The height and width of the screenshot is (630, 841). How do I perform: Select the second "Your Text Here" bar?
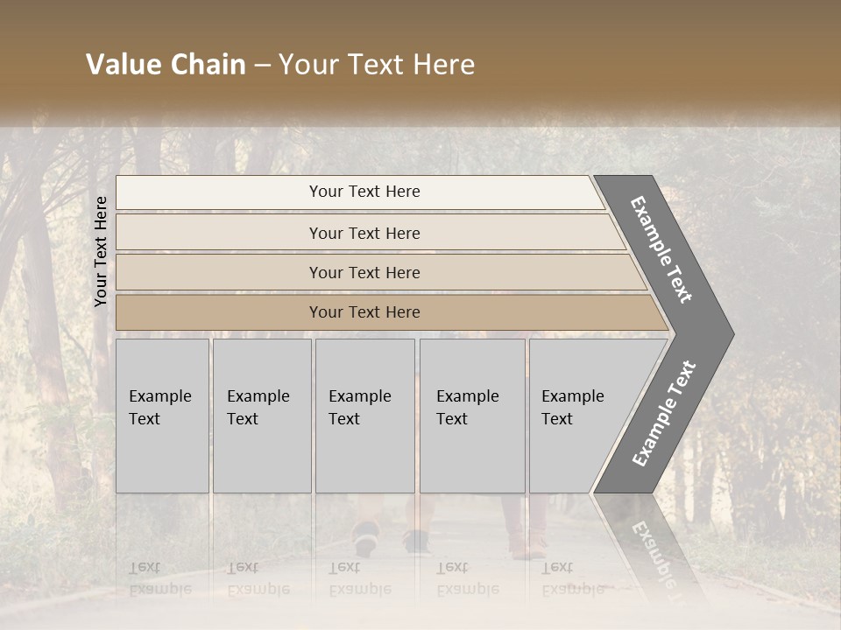coord(364,233)
